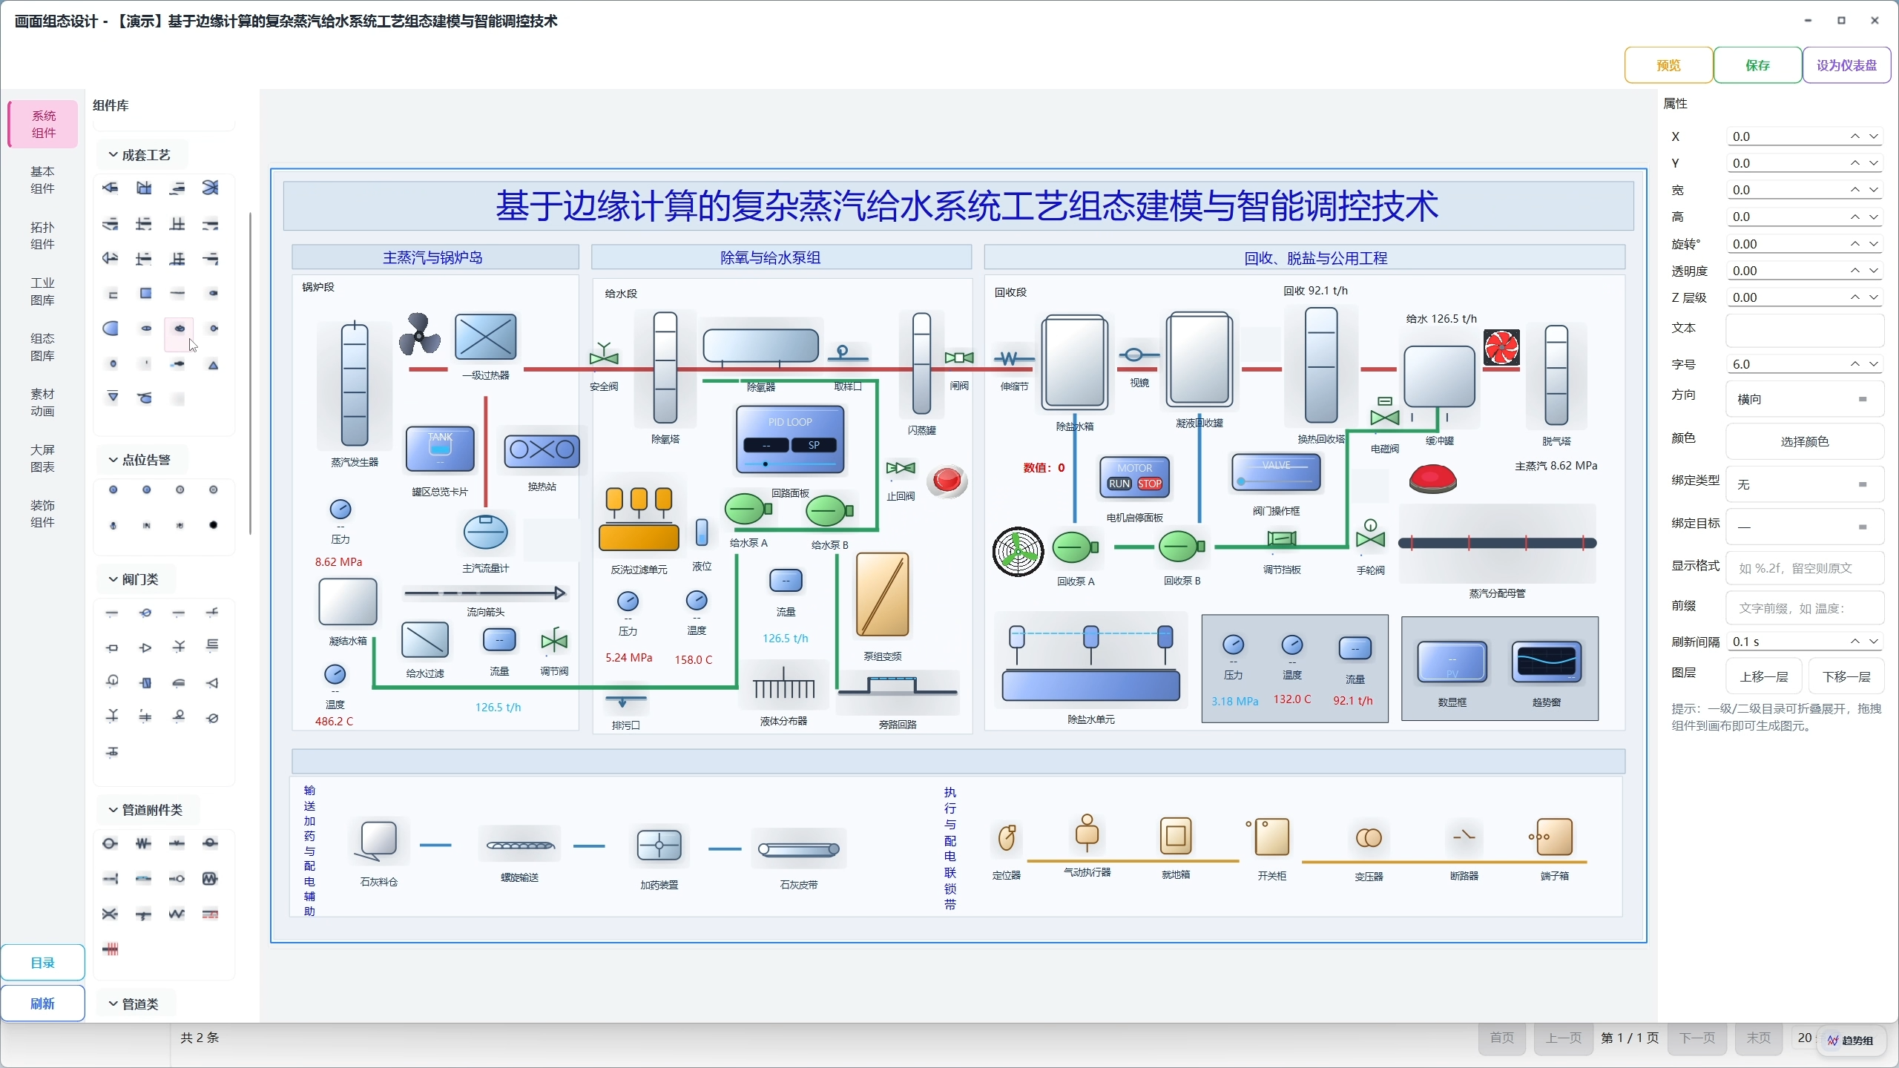Expand the 管道类 category
The width and height of the screenshot is (1899, 1068).
tap(135, 1004)
